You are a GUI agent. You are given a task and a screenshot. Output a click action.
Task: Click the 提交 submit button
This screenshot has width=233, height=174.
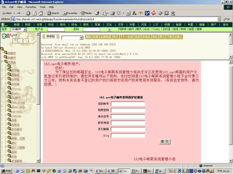(165, 142)
